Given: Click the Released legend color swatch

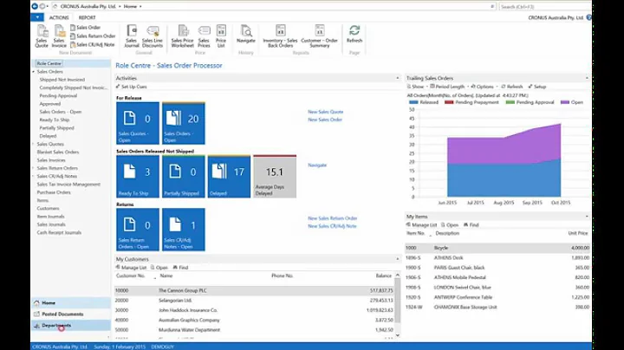Looking at the screenshot, I should (413, 102).
